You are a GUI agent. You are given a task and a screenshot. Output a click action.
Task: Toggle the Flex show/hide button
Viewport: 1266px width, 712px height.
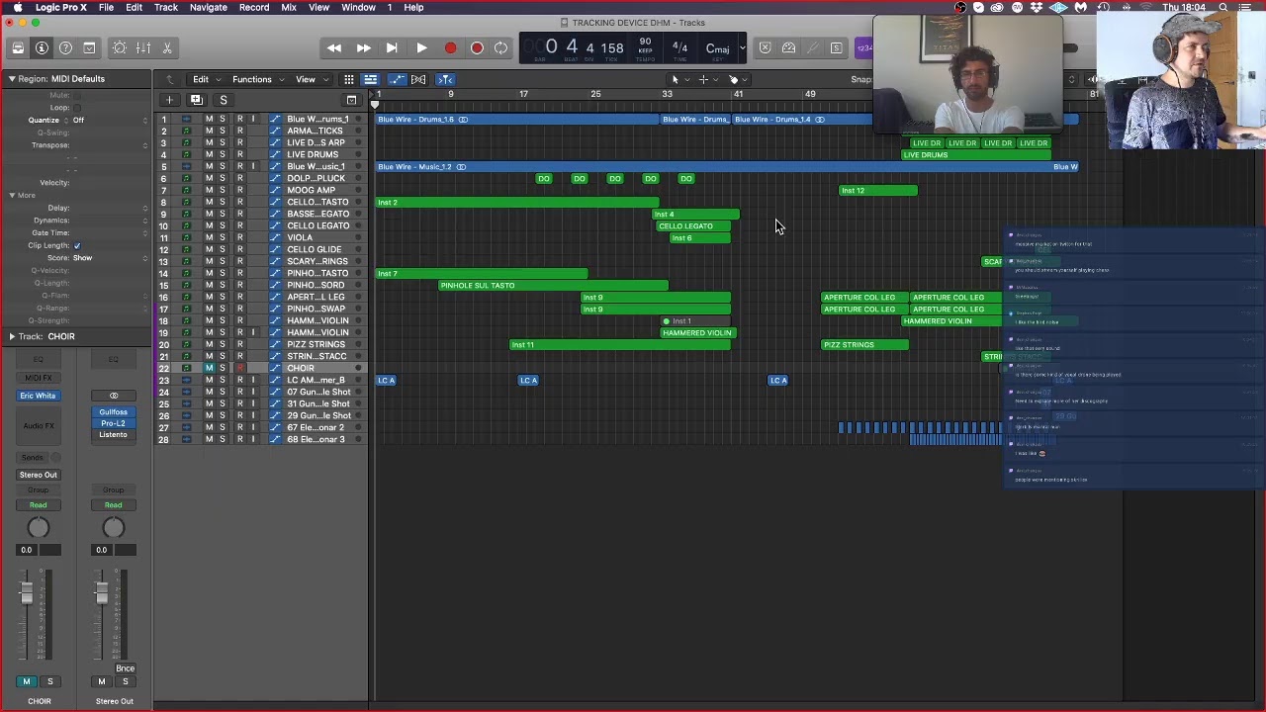coord(418,79)
